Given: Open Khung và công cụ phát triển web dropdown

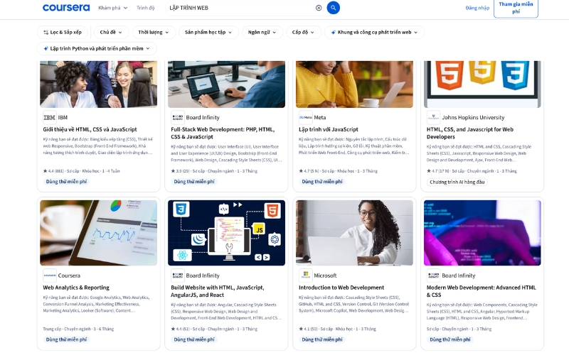Looking at the screenshot, I should (x=375, y=32).
